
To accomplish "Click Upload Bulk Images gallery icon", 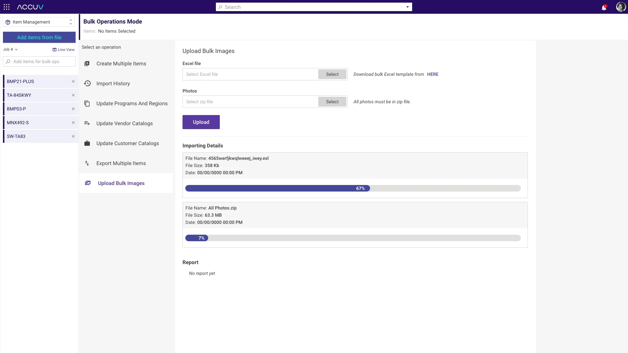I will coord(88,183).
